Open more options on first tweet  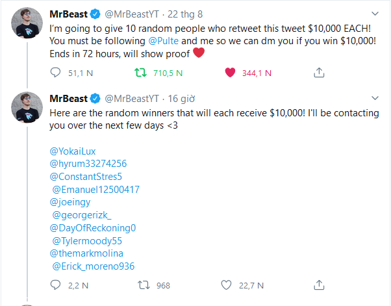coord(375,14)
